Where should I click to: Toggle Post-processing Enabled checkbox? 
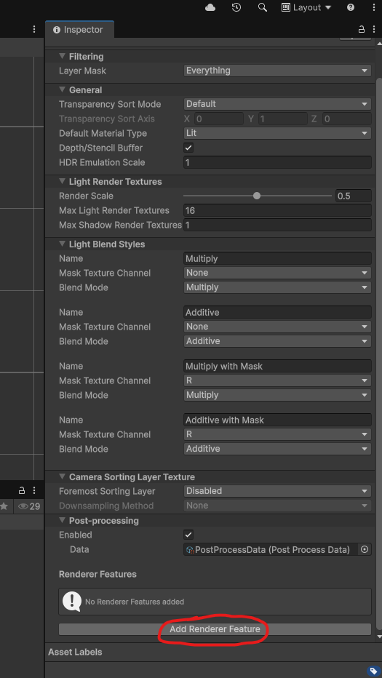[x=188, y=535]
